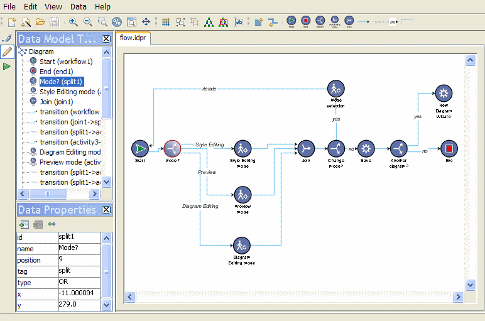Switch to green play mode in sidebar
The width and height of the screenshot is (485, 321).
(8, 66)
